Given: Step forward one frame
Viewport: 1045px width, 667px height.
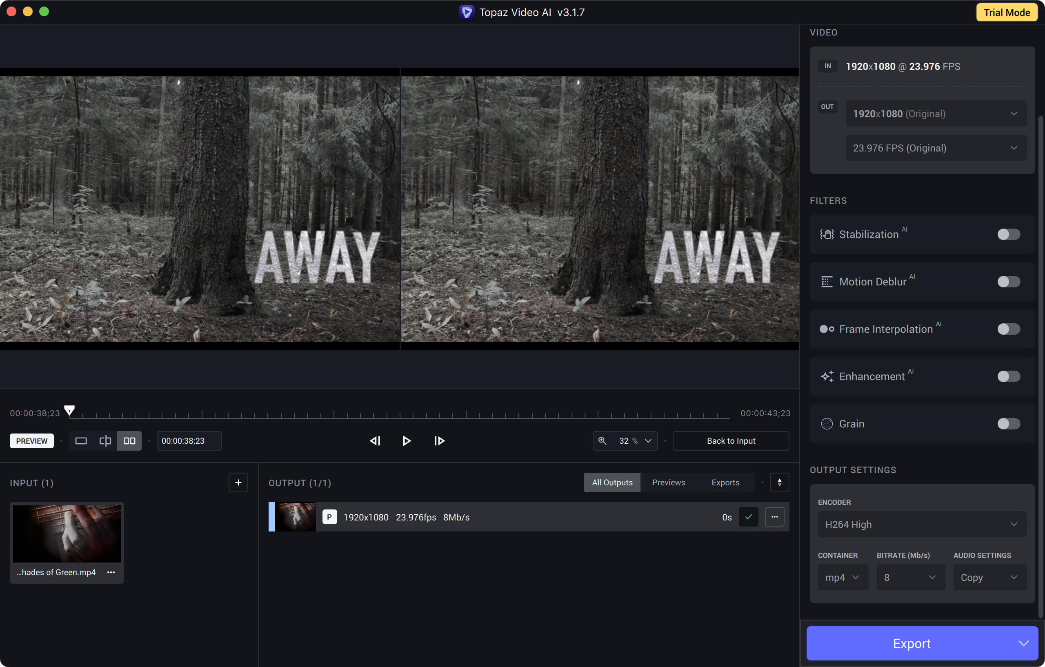Looking at the screenshot, I should point(439,441).
